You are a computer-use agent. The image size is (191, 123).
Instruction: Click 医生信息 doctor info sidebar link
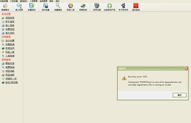point(10,22)
